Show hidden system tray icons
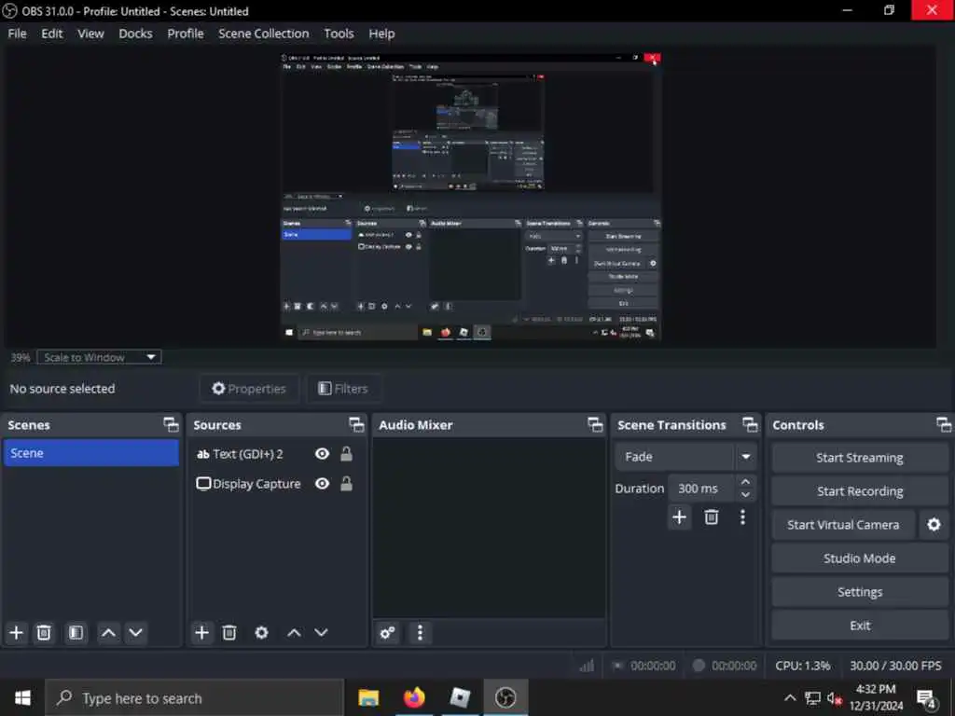This screenshot has width=955, height=716. [789, 697]
